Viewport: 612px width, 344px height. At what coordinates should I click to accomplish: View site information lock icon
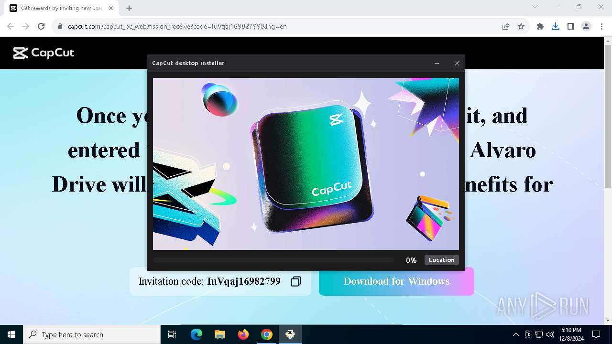tap(60, 26)
